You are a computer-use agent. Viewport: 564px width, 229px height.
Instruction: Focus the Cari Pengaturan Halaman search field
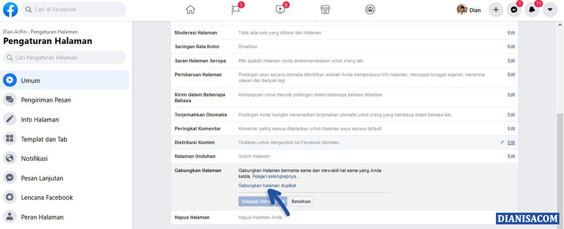click(65, 57)
